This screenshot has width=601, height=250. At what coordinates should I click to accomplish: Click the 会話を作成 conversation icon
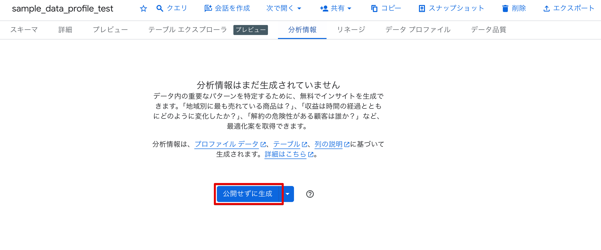[208, 8]
